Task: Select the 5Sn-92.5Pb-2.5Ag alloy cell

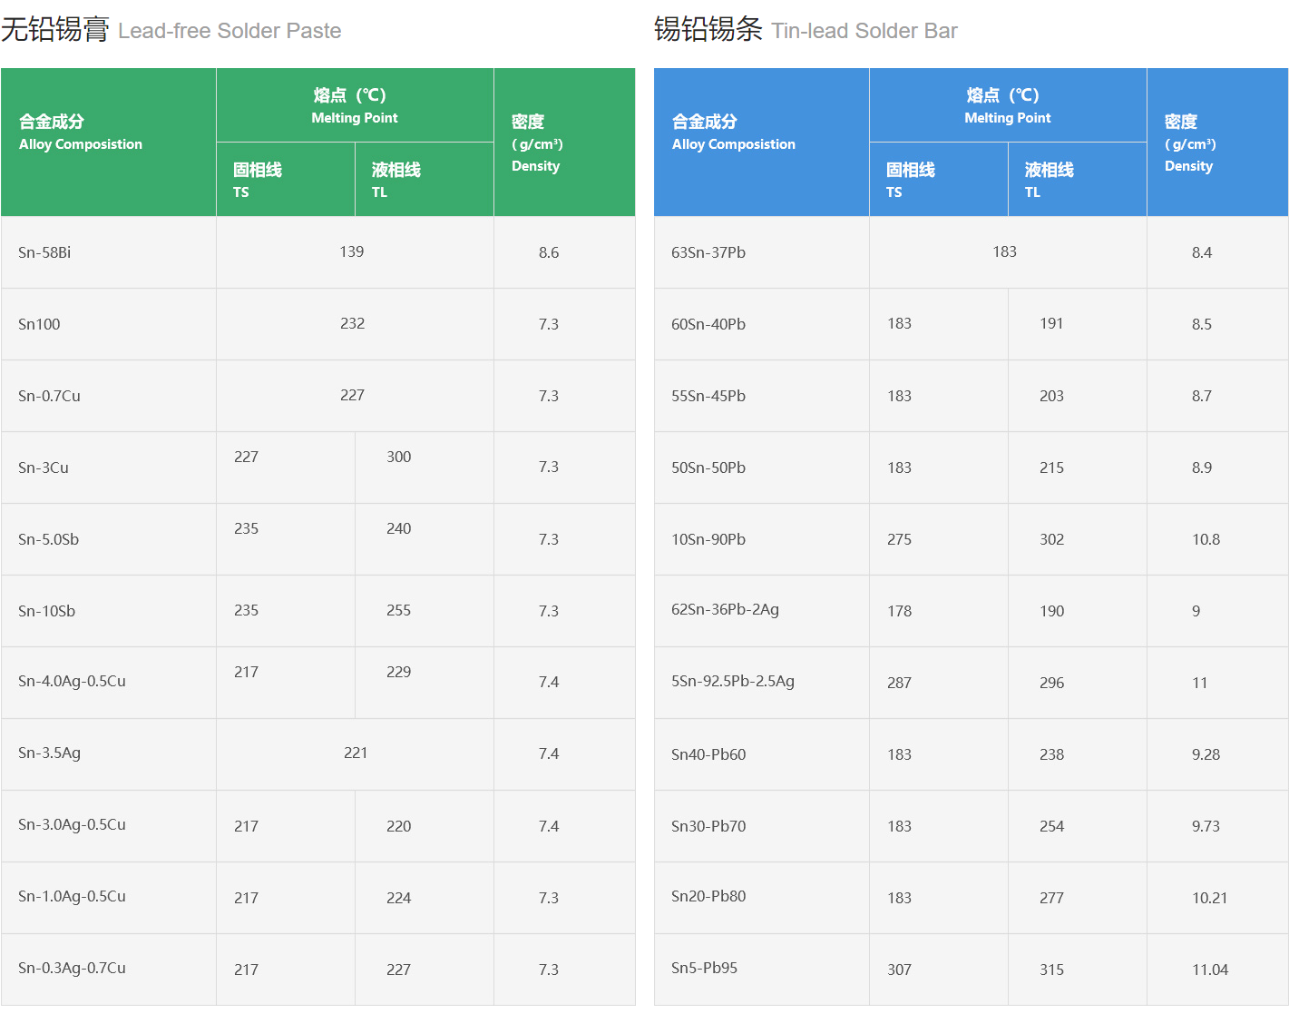Action: (x=733, y=681)
